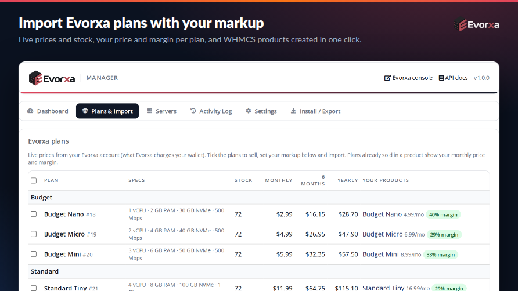The image size is (518, 291).
Task: Click the Budget Mini specs text
Action: pyautogui.click(x=177, y=254)
